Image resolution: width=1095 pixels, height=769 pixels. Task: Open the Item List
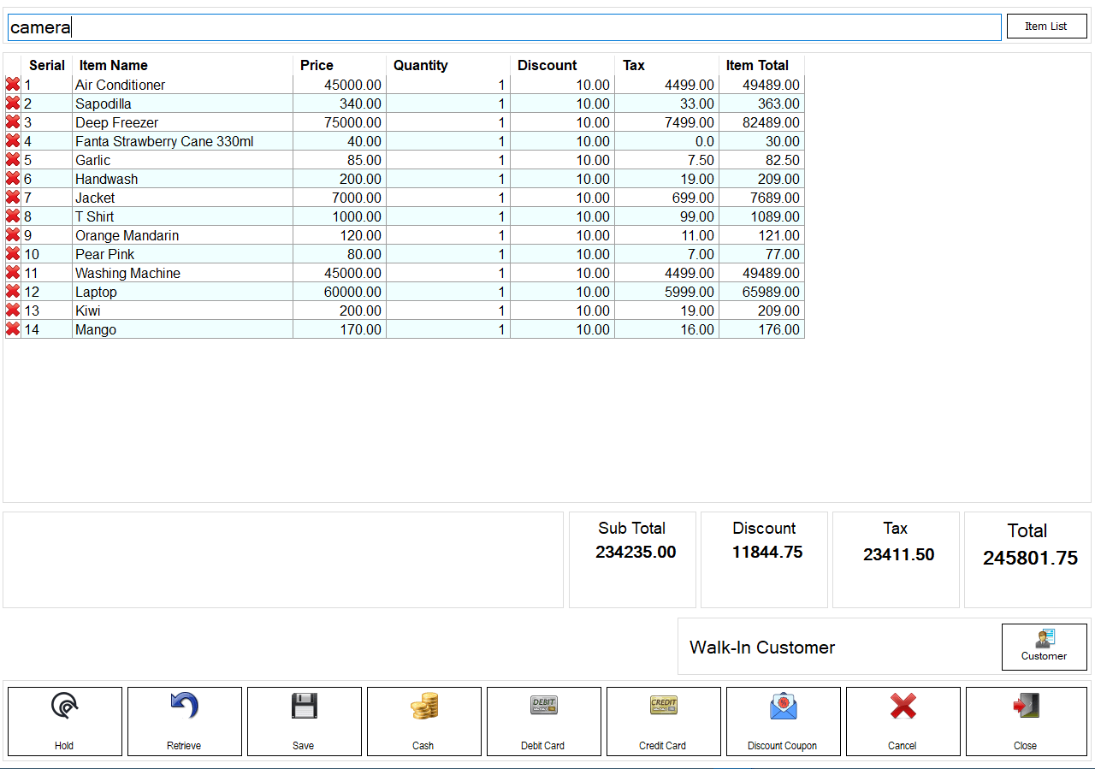coord(1046,27)
